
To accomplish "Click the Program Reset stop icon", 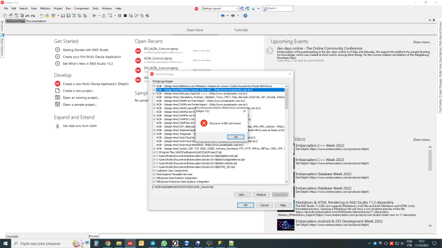I will tap(125, 16).
